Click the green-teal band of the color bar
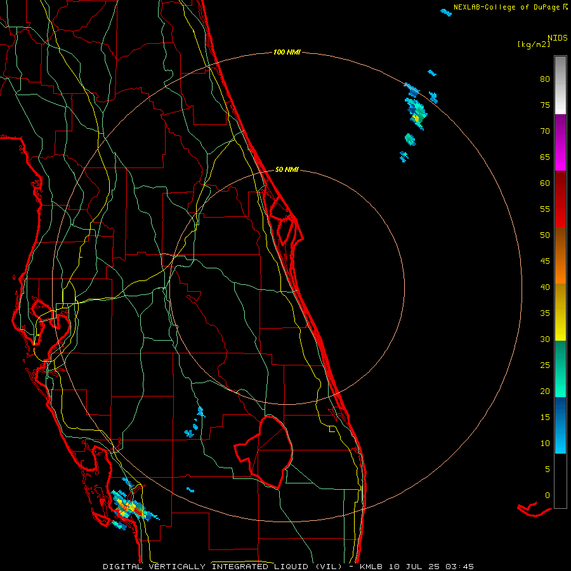 (560, 369)
